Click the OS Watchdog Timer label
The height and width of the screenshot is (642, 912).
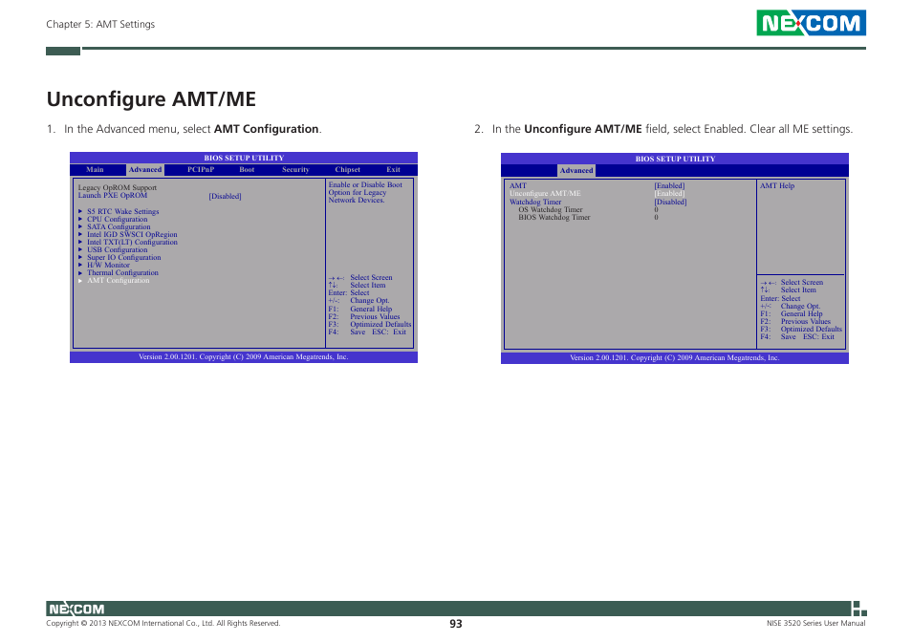point(551,210)
